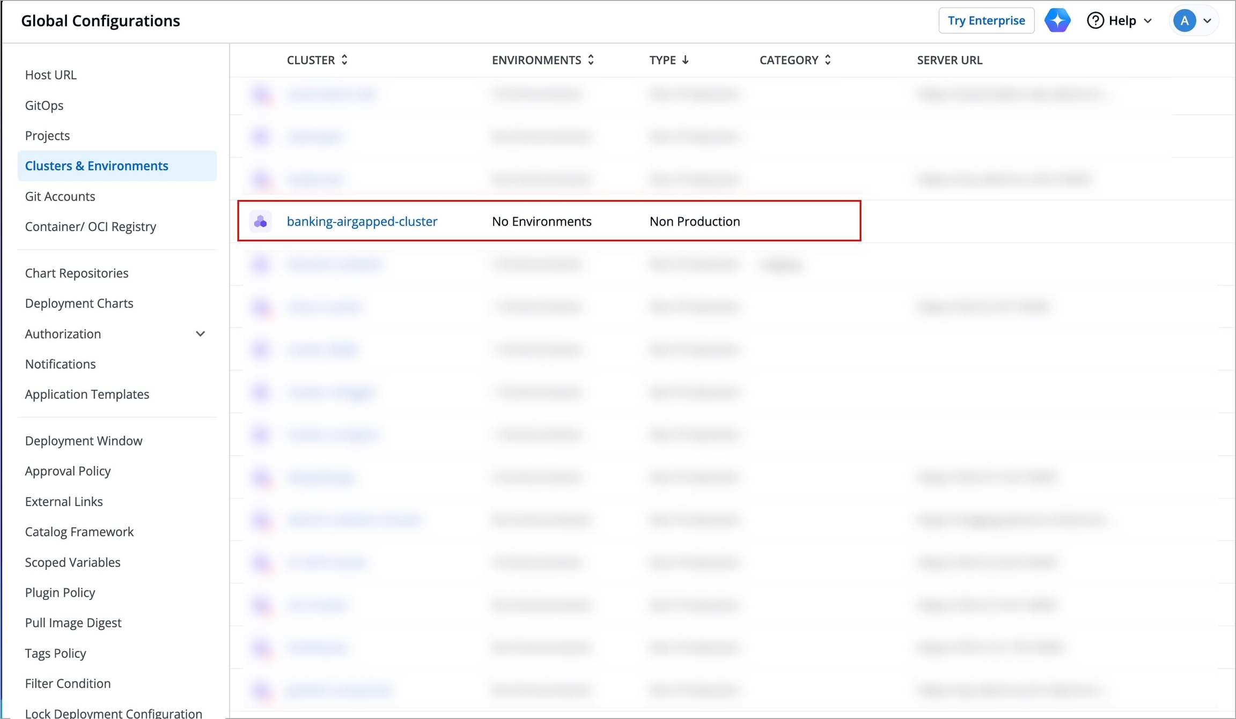Open Scoped Variables page
Image resolution: width=1236 pixels, height=719 pixels.
point(72,562)
